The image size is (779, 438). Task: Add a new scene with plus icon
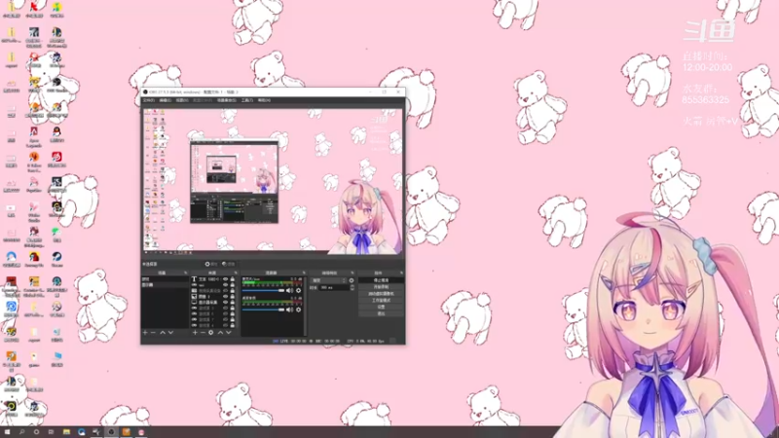pyautogui.click(x=144, y=332)
